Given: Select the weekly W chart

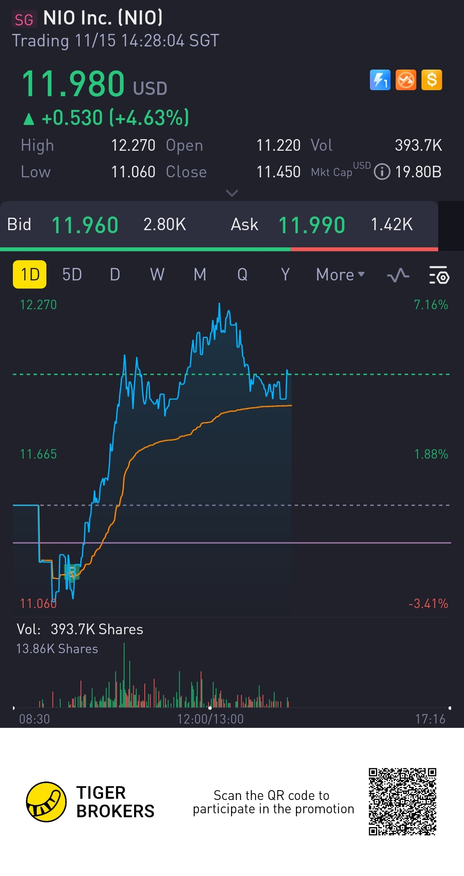Looking at the screenshot, I should click(157, 275).
